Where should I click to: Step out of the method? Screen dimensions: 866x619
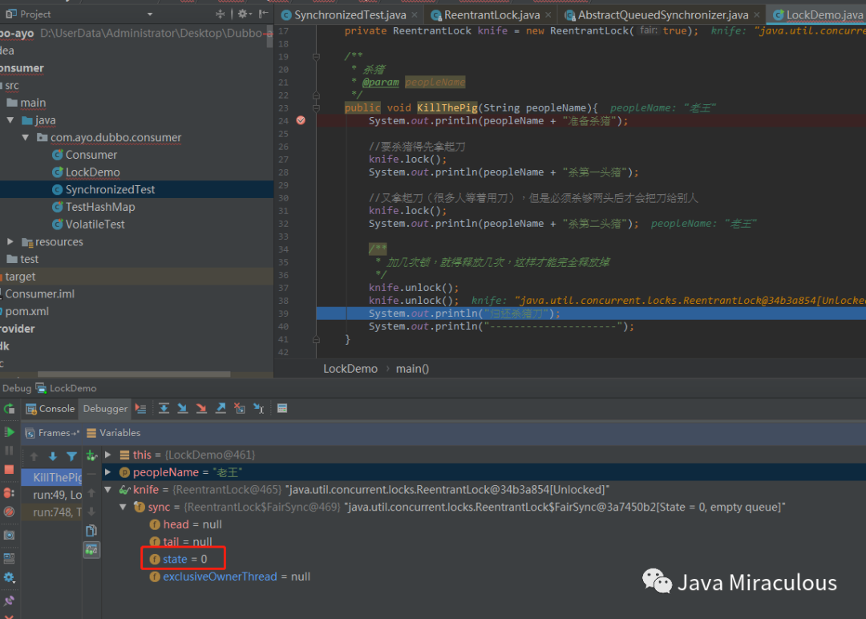tap(221, 409)
